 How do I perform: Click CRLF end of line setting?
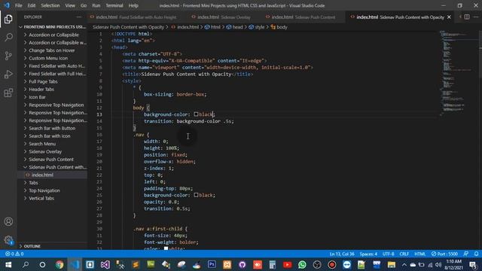(404, 254)
